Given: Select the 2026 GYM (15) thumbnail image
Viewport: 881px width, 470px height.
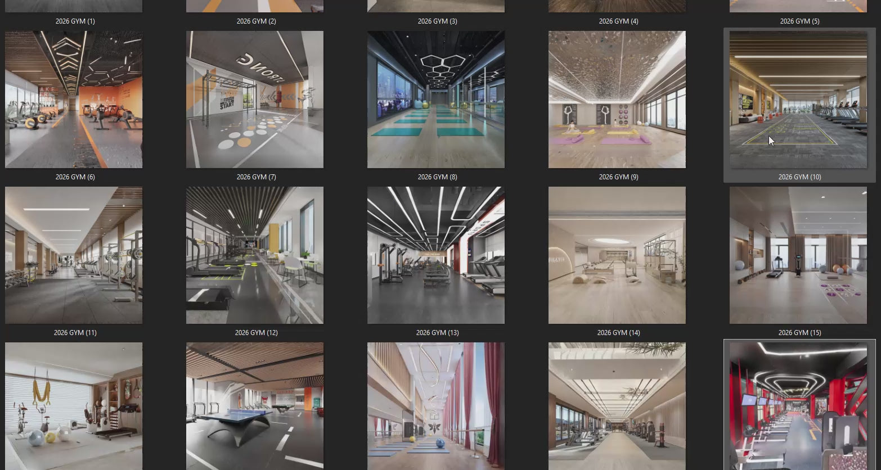Looking at the screenshot, I should [798, 255].
